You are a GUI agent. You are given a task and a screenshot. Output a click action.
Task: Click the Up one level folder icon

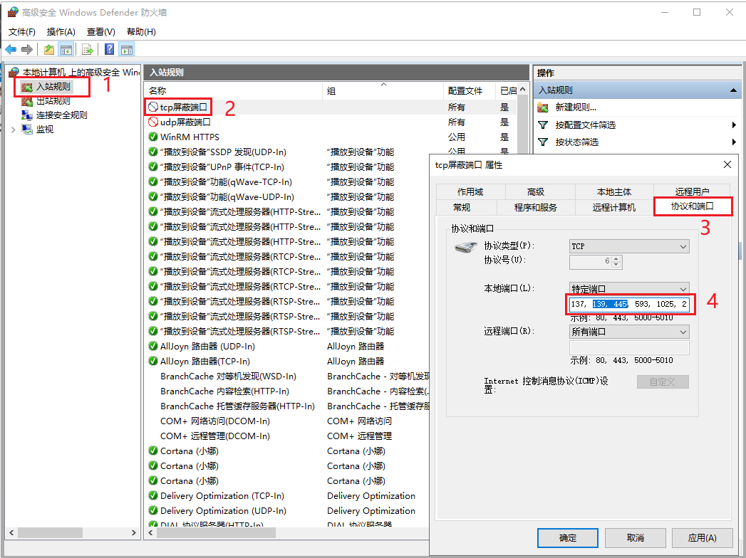pyautogui.click(x=48, y=50)
